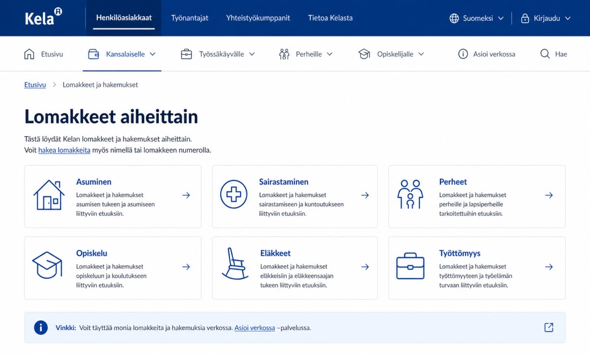Click the arrow on the Perheet card
Screen dimensions: 590x354
pos(549,195)
